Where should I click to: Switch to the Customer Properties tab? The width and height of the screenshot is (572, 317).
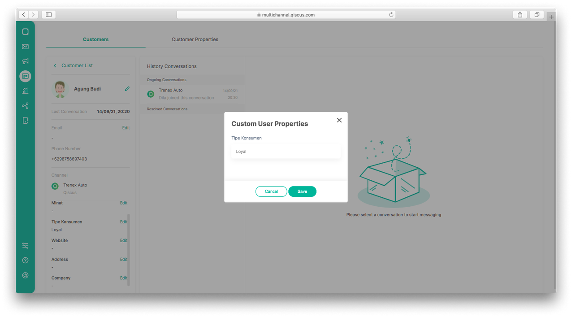[x=195, y=39]
